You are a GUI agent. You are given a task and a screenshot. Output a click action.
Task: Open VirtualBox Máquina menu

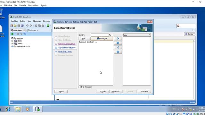point(8,5)
